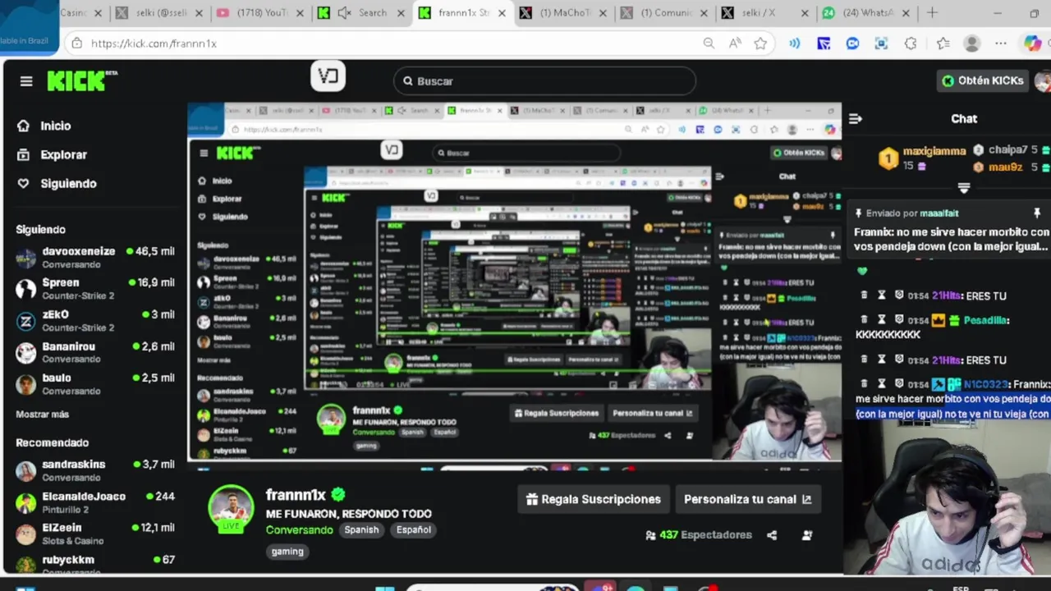Open the Bananirou channel in the sidebar

[95, 352]
